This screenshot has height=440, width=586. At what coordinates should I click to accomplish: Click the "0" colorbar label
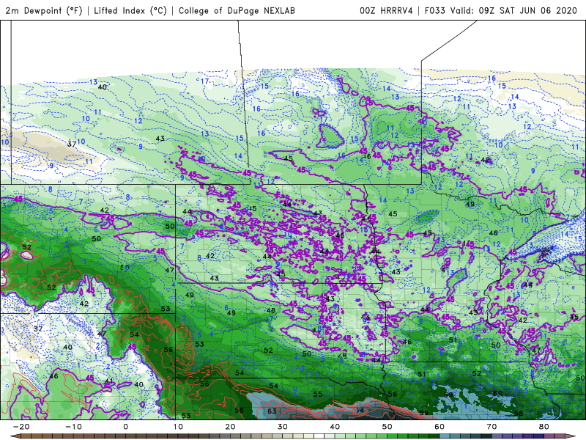(125, 427)
